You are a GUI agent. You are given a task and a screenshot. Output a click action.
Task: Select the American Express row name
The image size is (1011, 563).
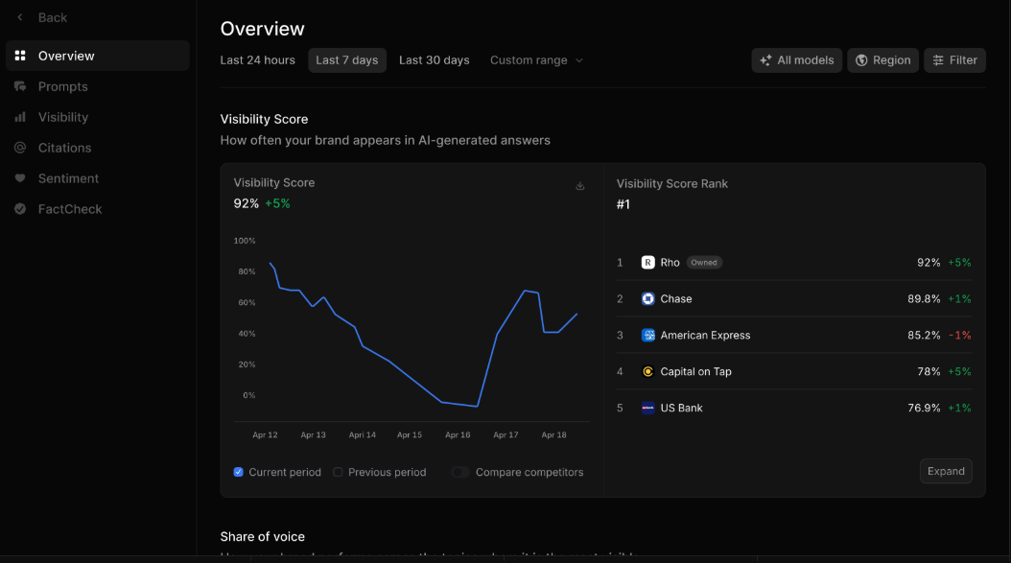click(705, 336)
